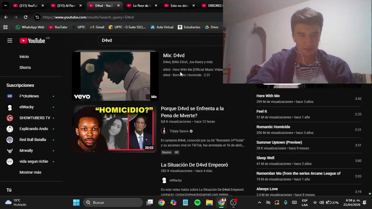Open 'La Situación De D4vd Empeoró' video

[x=194, y=165]
